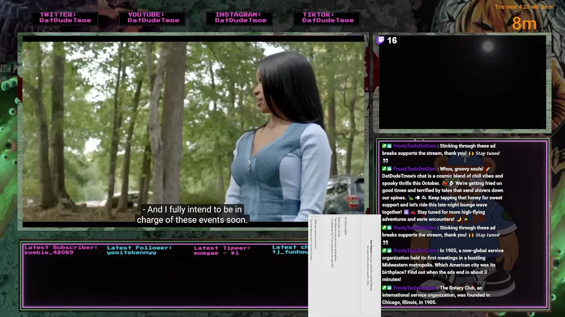This screenshot has height=317, width=565.
Task: Select Latest Tipper momgae - $1
Action: point(222,250)
